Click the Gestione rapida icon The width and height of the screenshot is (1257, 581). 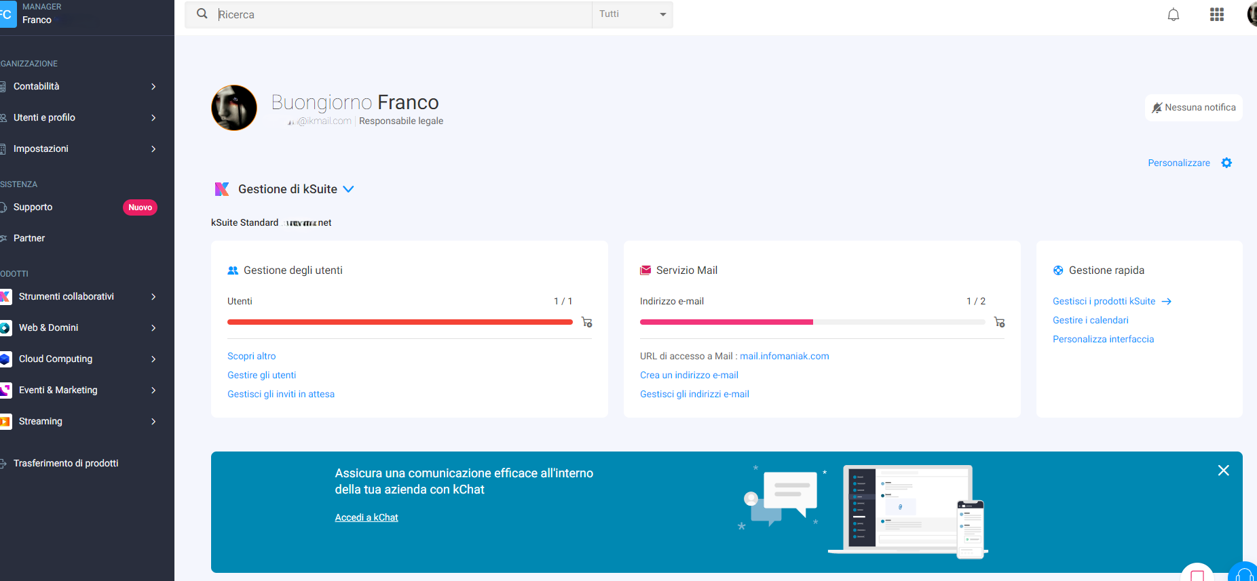1058,271
